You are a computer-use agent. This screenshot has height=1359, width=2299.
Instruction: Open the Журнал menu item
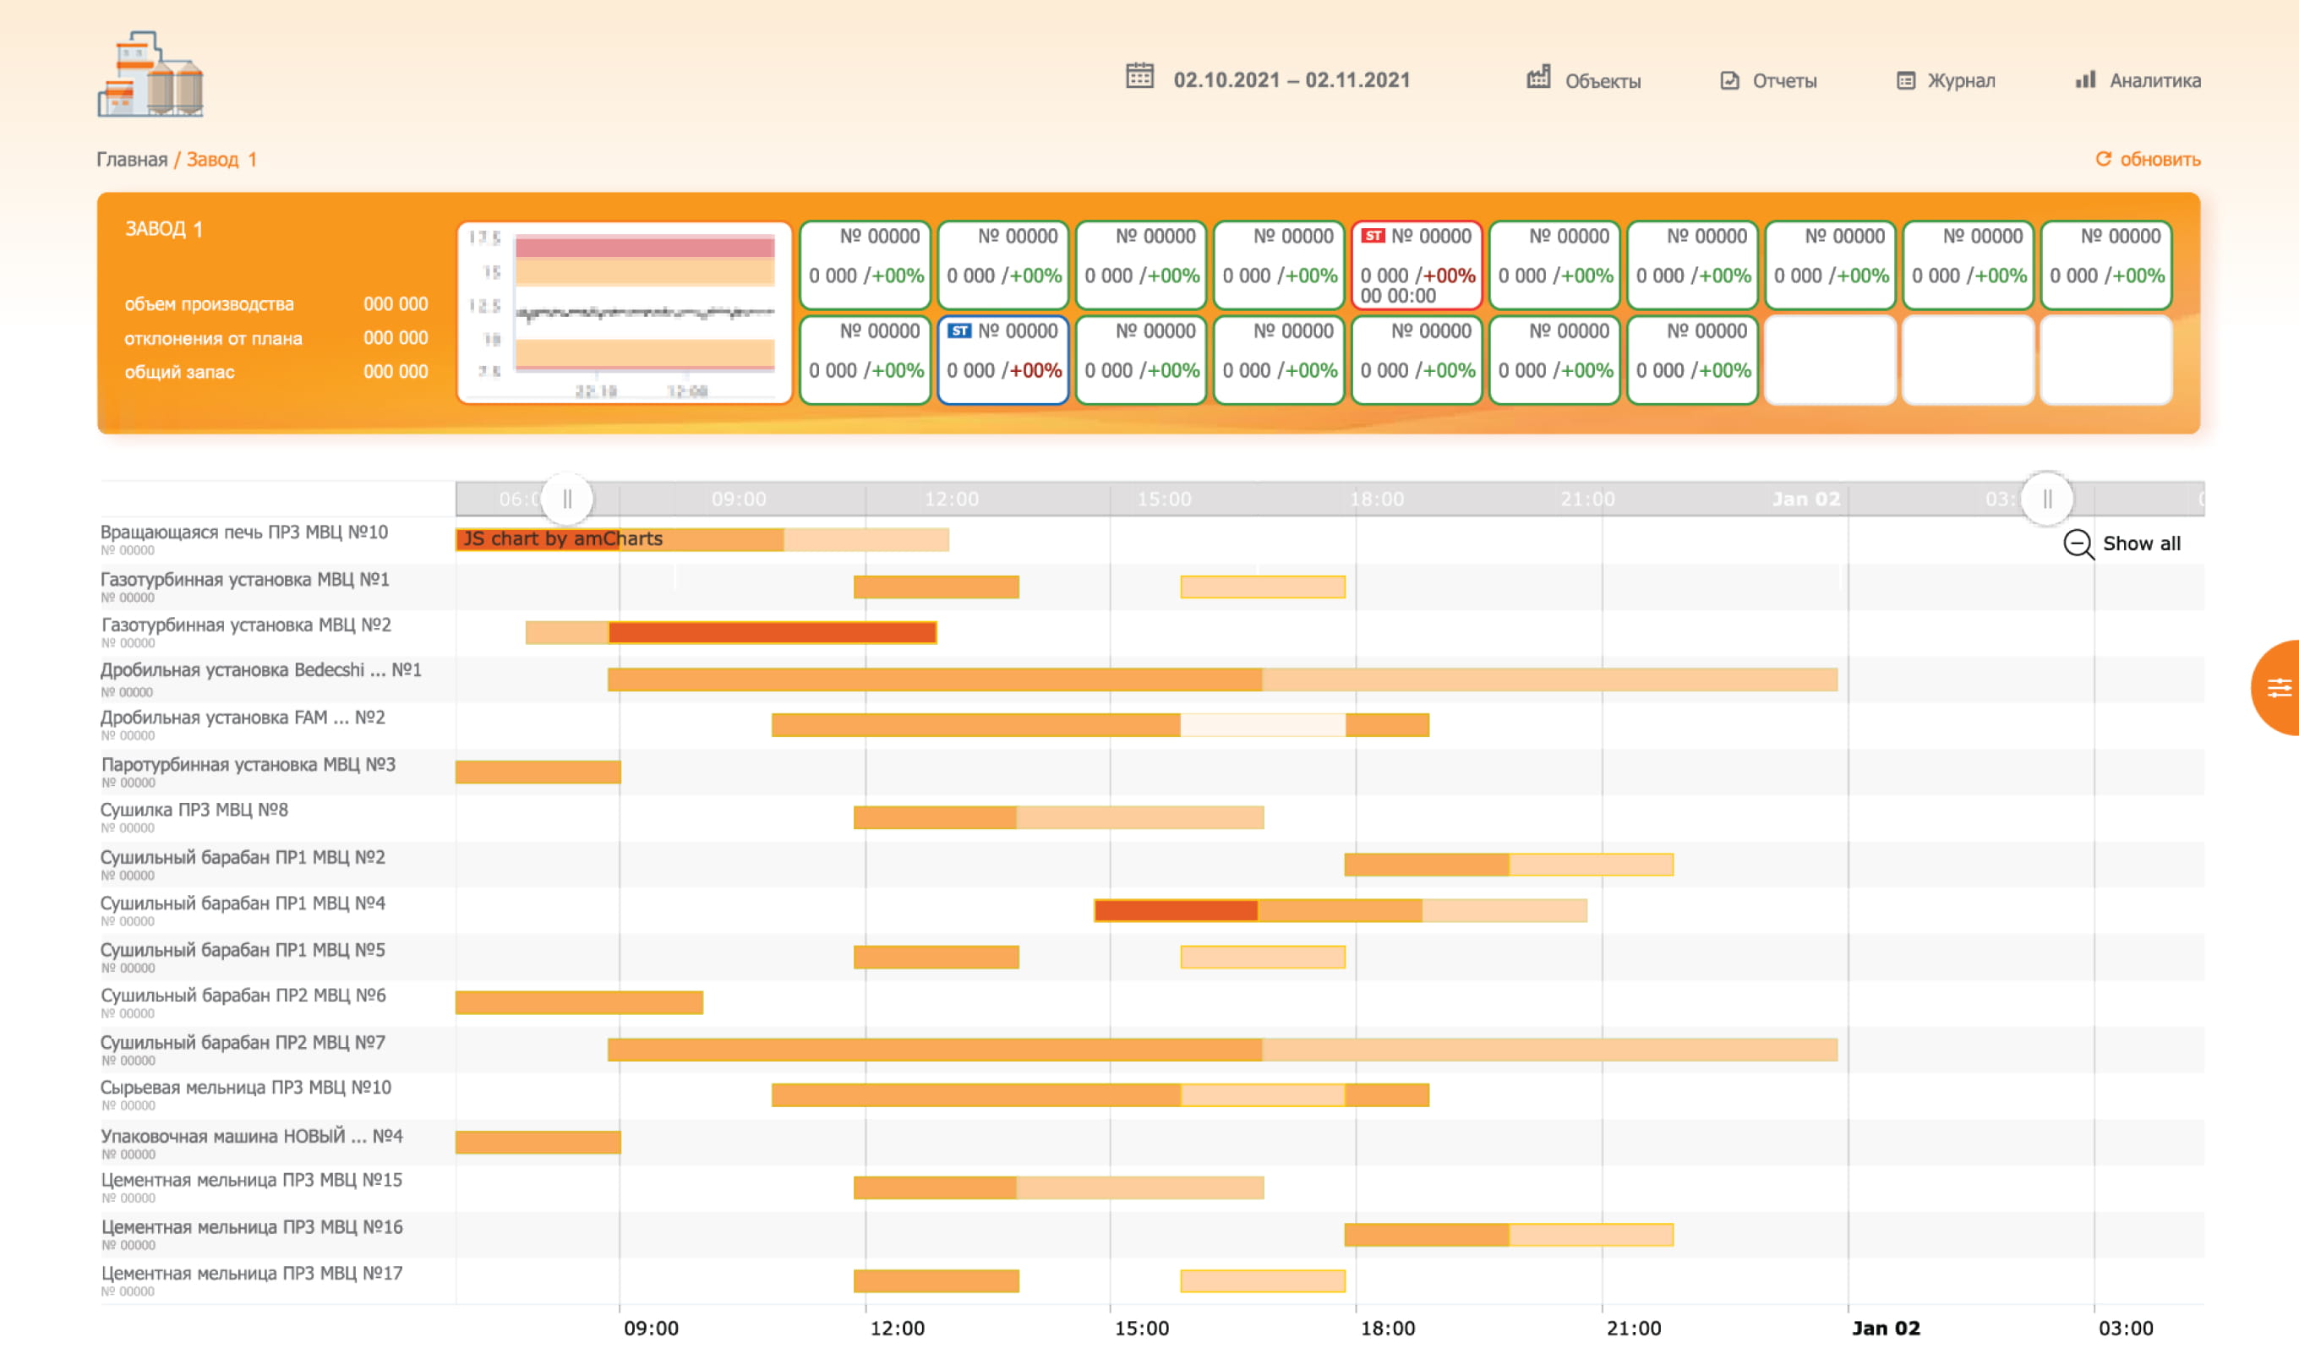tap(1960, 80)
